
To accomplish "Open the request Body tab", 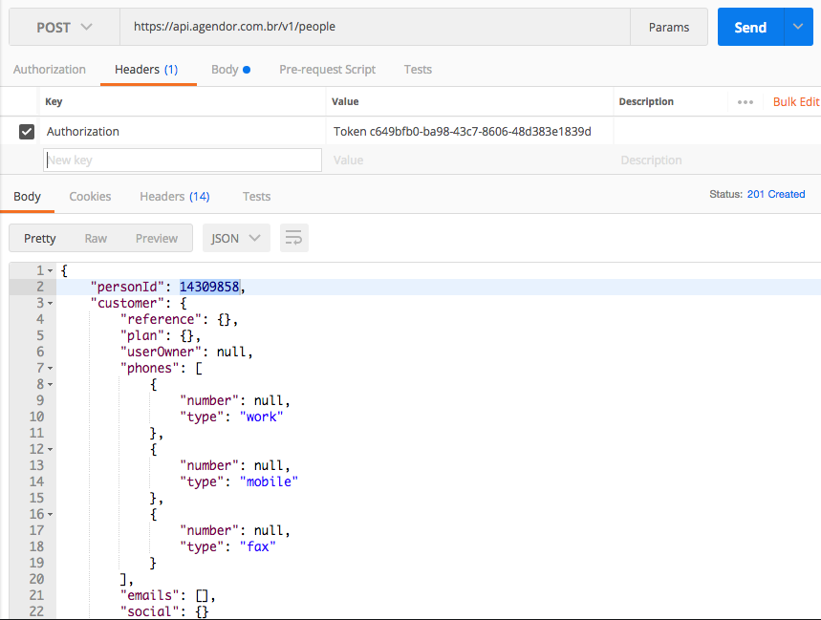I will 230,70.
